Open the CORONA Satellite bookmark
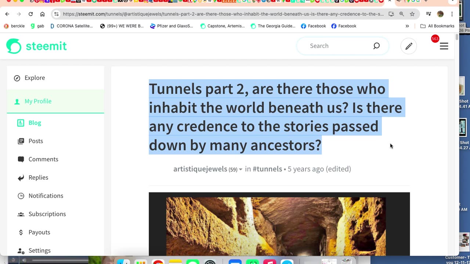This screenshot has width=470, height=264. [72, 26]
